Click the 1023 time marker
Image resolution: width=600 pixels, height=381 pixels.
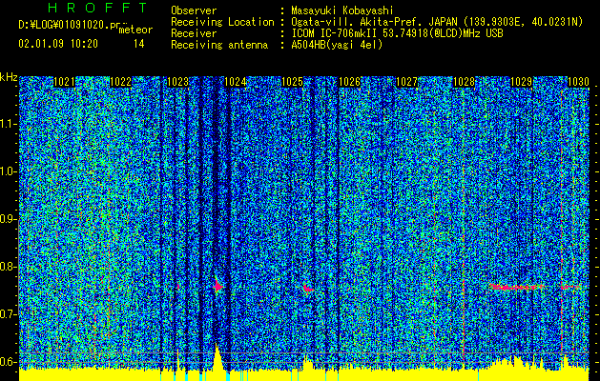click(x=178, y=82)
